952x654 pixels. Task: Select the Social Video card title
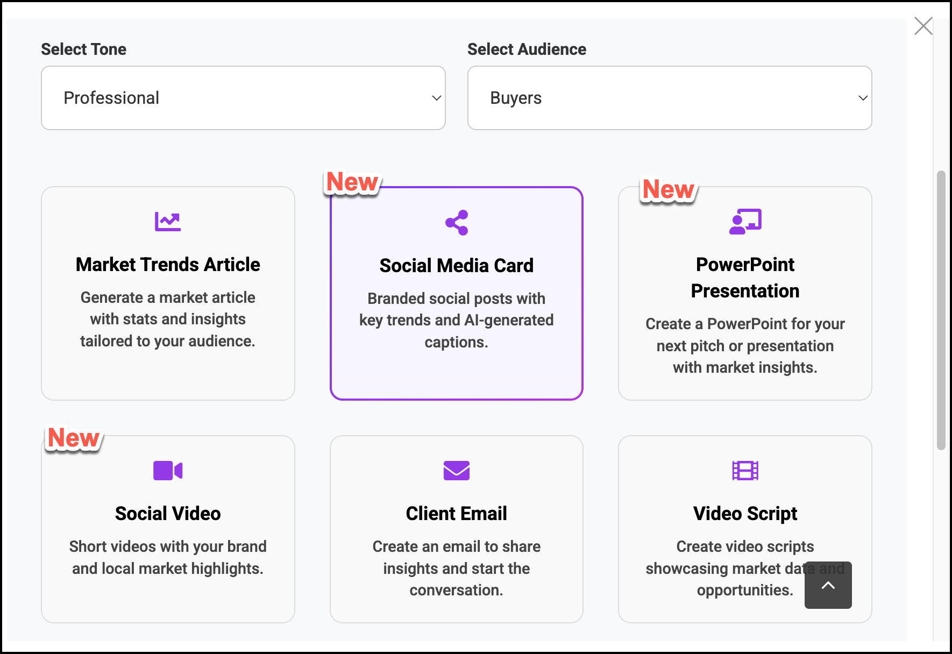168,514
